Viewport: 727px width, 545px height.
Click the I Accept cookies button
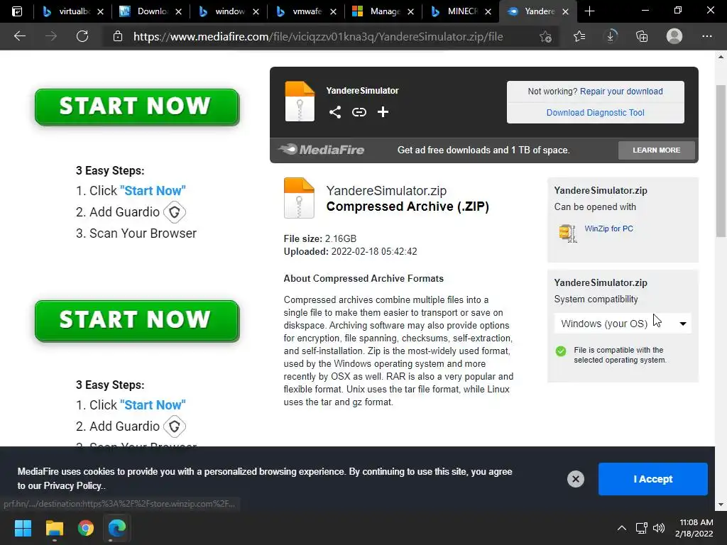653,479
